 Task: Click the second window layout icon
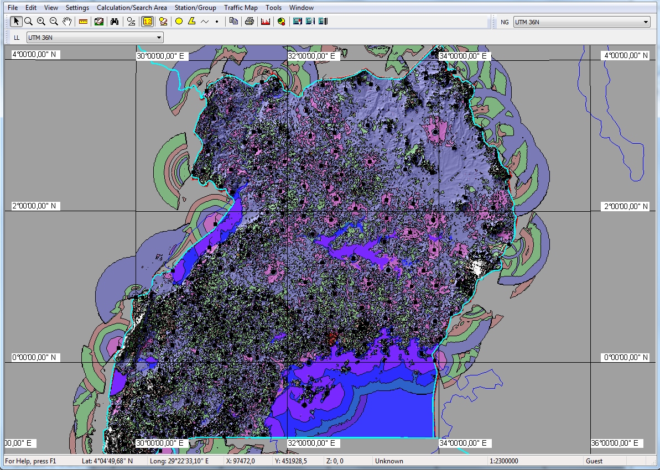tap(310, 22)
